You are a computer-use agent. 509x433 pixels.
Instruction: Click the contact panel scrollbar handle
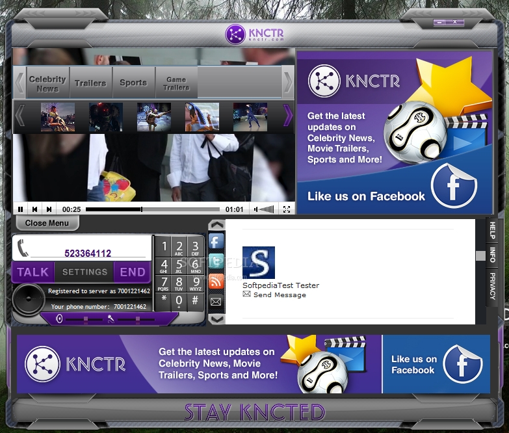[480, 256]
